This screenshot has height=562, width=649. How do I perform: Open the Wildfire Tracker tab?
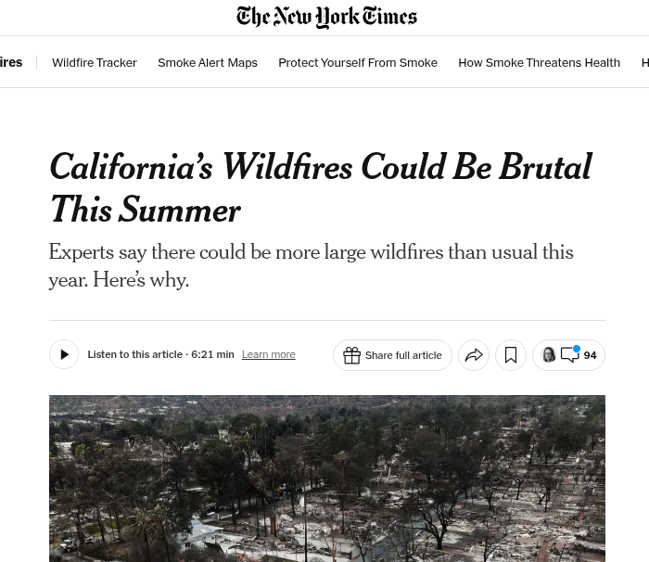(x=95, y=62)
